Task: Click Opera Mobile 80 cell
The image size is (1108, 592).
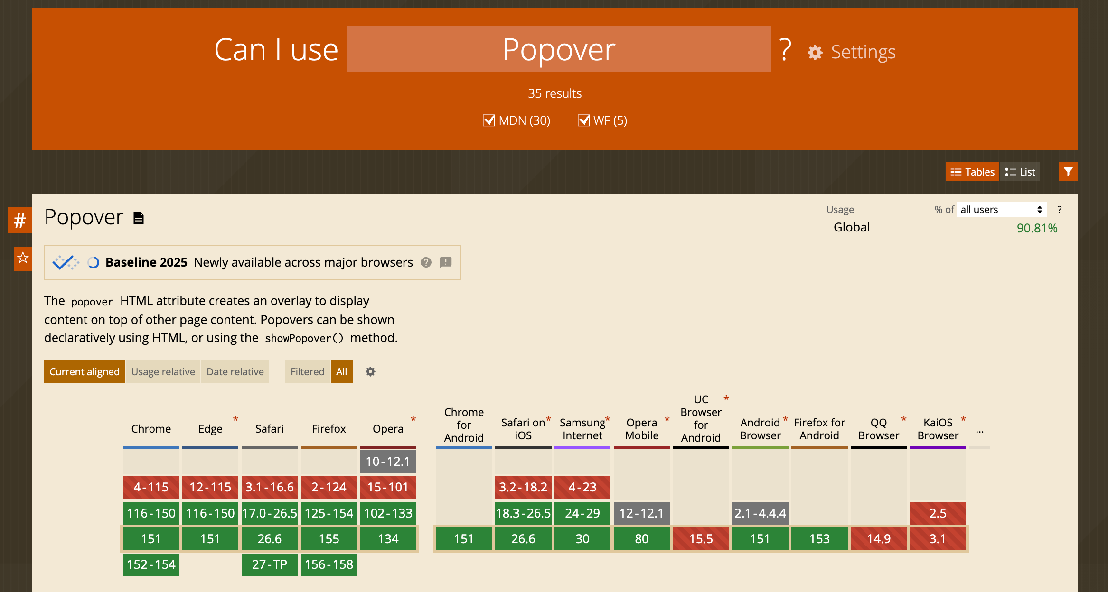Action: coord(642,539)
